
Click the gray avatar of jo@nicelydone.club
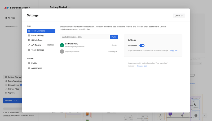pyautogui.click(x=62, y=52)
